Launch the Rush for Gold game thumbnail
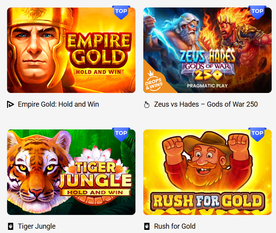 [207, 172]
